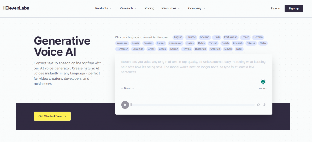Choose the Hindi language chip
The image size is (312, 142).
tap(217, 37)
